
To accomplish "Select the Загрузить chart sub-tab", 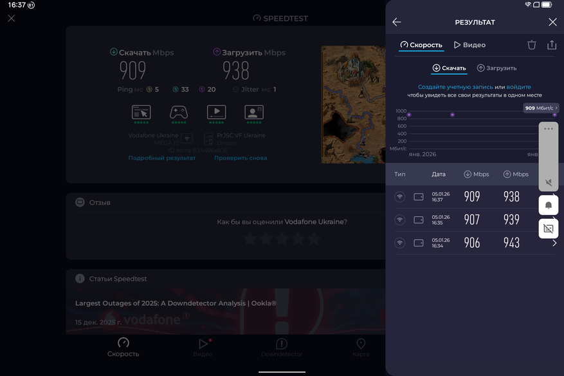I will (496, 68).
